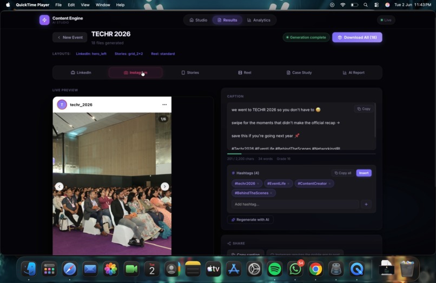Click the battery status icon
This screenshot has height=283, width=436.
click(354, 5)
